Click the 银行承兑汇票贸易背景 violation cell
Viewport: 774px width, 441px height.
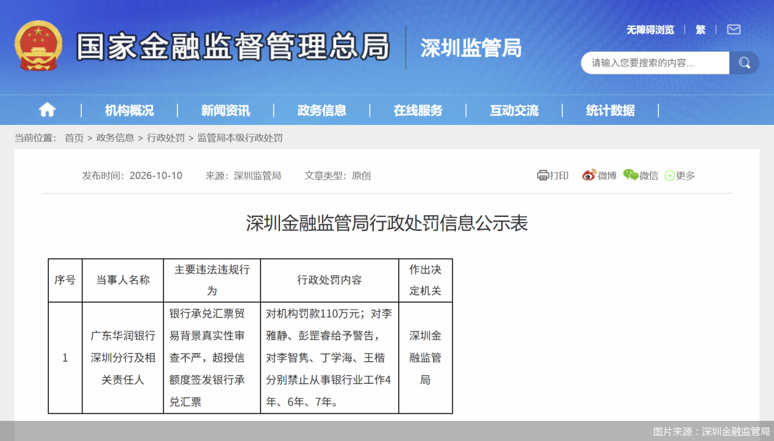(x=212, y=358)
